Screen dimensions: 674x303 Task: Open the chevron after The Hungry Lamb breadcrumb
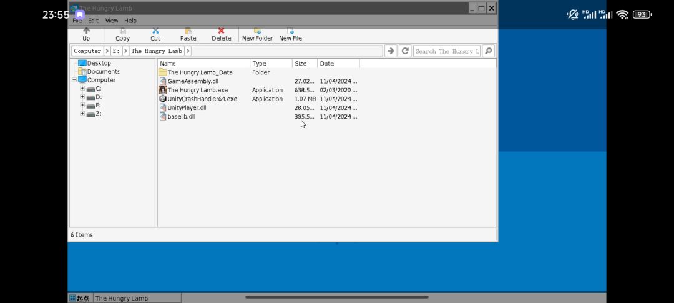click(188, 51)
